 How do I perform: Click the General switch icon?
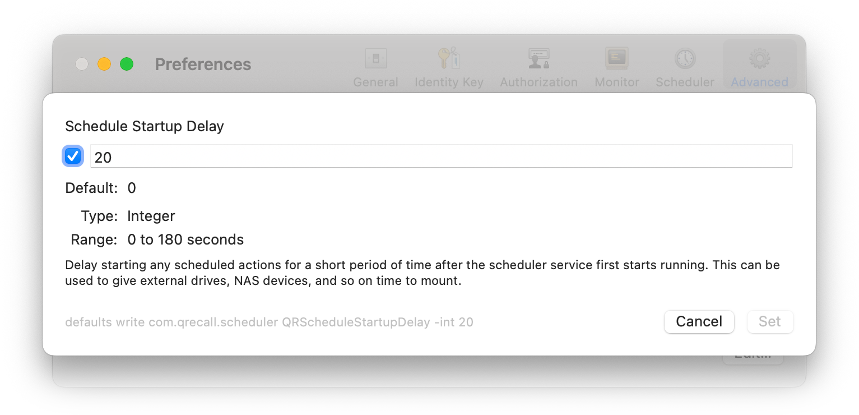click(x=375, y=58)
